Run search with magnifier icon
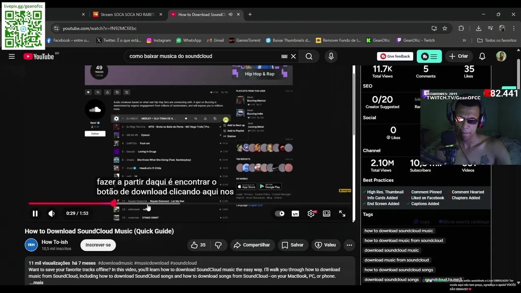 (309, 57)
